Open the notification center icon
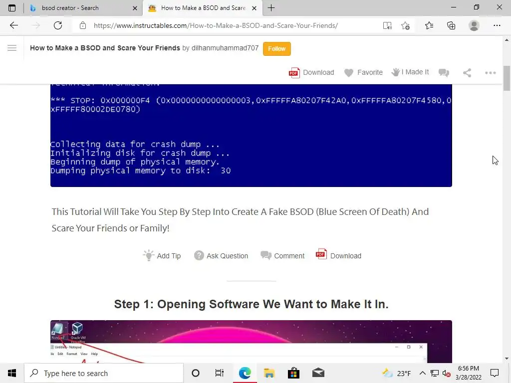The width and height of the screenshot is (511, 383). (x=495, y=373)
